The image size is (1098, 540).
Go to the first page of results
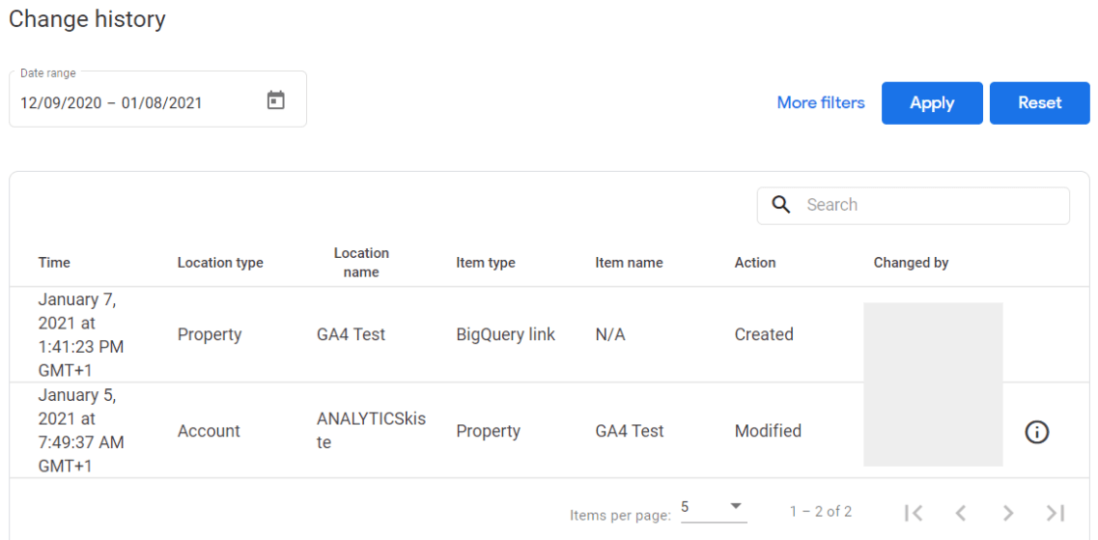pyautogui.click(x=914, y=513)
